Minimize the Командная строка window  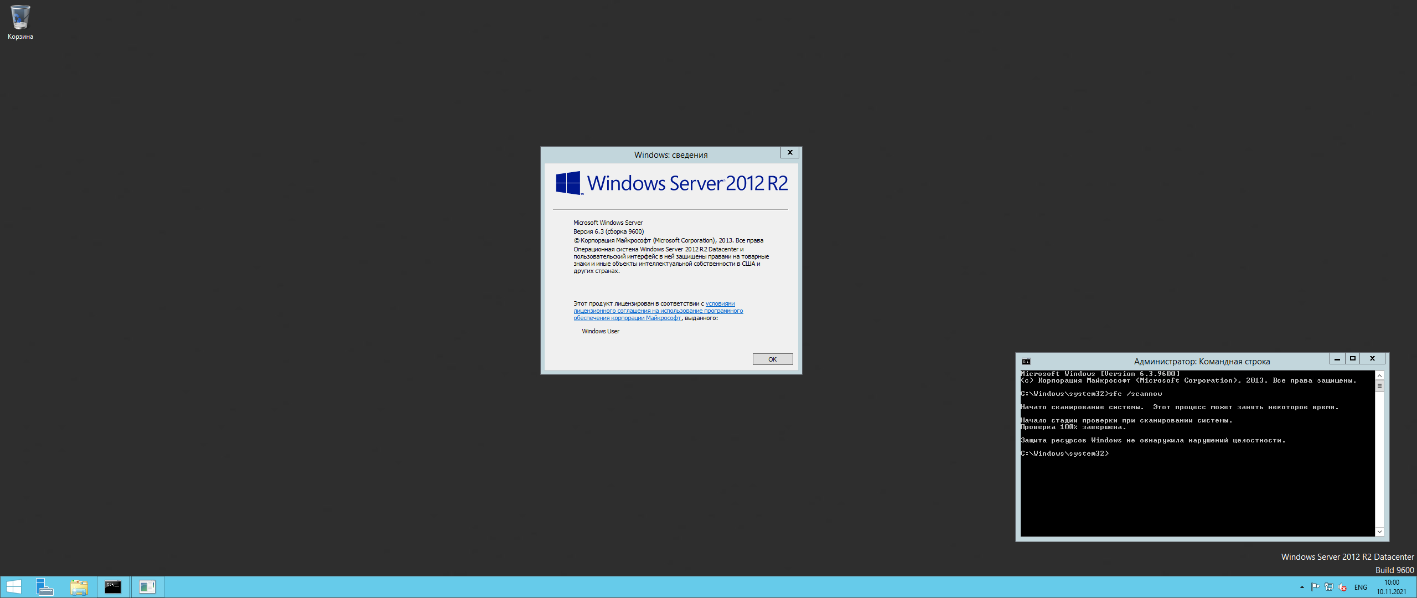pyautogui.click(x=1337, y=359)
